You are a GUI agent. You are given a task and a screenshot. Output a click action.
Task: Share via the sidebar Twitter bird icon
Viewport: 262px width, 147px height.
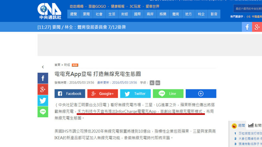(x=43, y=101)
